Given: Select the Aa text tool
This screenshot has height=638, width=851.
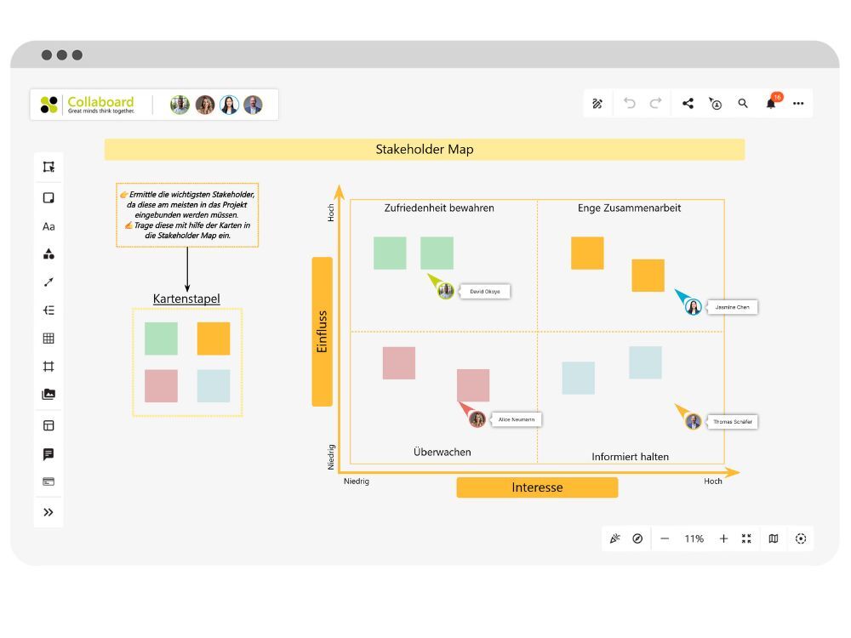Looking at the screenshot, I should coord(49,225).
